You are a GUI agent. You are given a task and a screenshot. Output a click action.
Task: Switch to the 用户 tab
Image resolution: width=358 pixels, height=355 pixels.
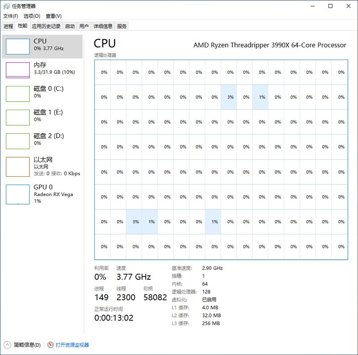click(x=84, y=26)
